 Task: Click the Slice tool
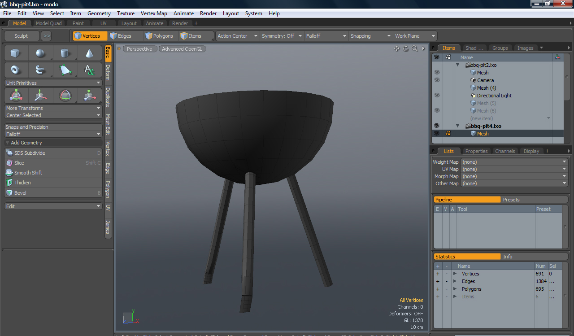pyautogui.click(x=53, y=163)
